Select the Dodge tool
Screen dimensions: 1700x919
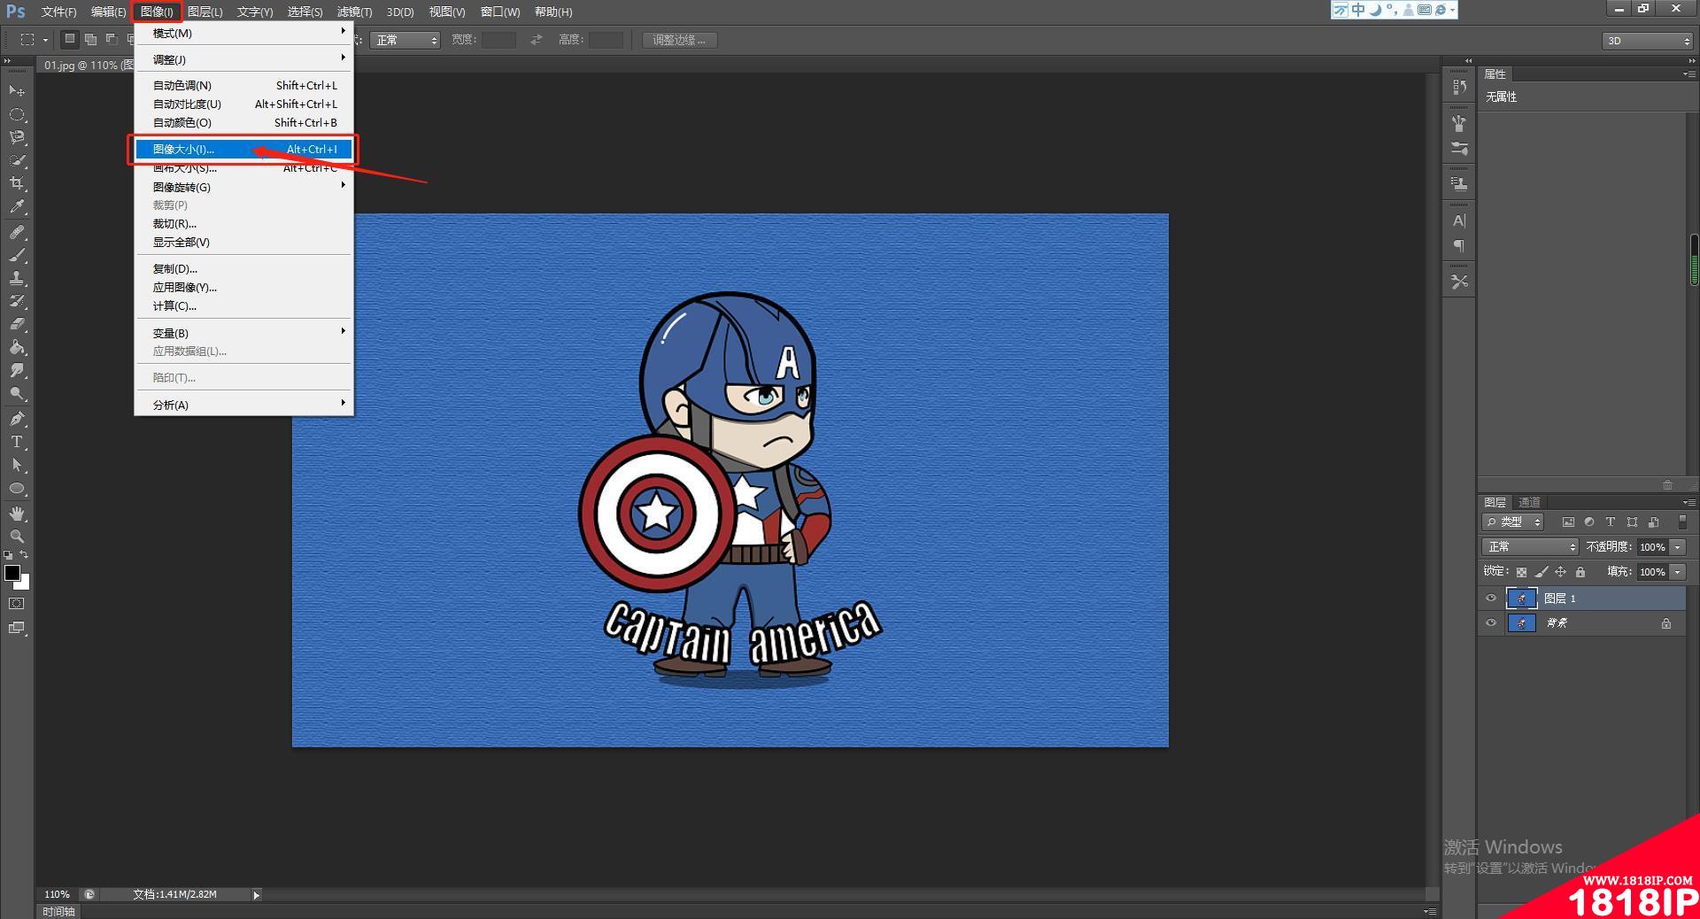click(x=17, y=393)
